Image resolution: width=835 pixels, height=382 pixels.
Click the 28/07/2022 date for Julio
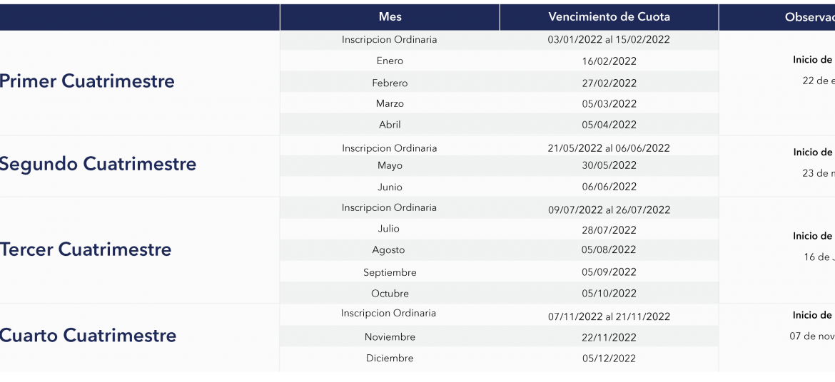click(x=609, y=230)
